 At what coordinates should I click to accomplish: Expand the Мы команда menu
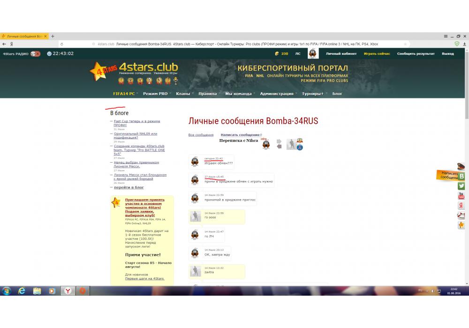[238, 94]
